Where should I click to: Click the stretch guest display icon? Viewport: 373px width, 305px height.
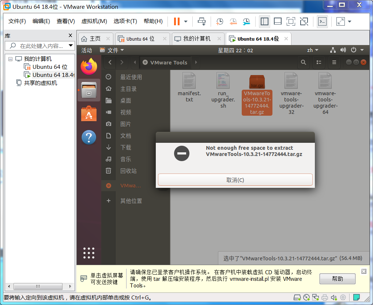(341, 22)
